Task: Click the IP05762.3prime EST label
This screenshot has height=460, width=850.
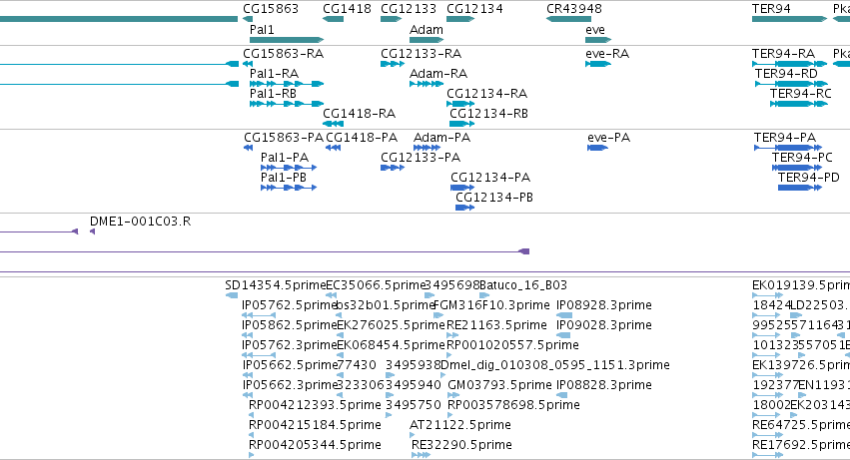Action: [290, 345]
